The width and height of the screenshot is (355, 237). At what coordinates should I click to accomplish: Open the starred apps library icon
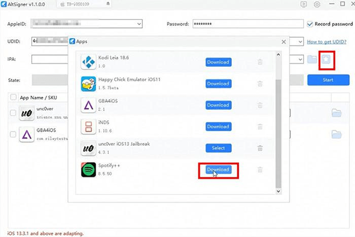(x=326, y=59)
